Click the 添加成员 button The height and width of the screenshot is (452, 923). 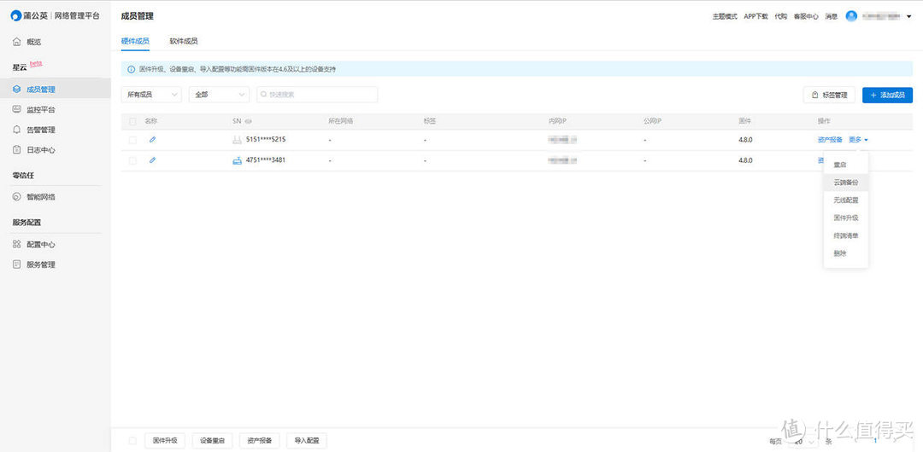pyautogui.click(x=887, y=95)
